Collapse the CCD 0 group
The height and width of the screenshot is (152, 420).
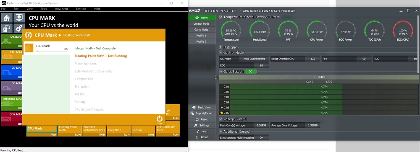pos(315,77)
